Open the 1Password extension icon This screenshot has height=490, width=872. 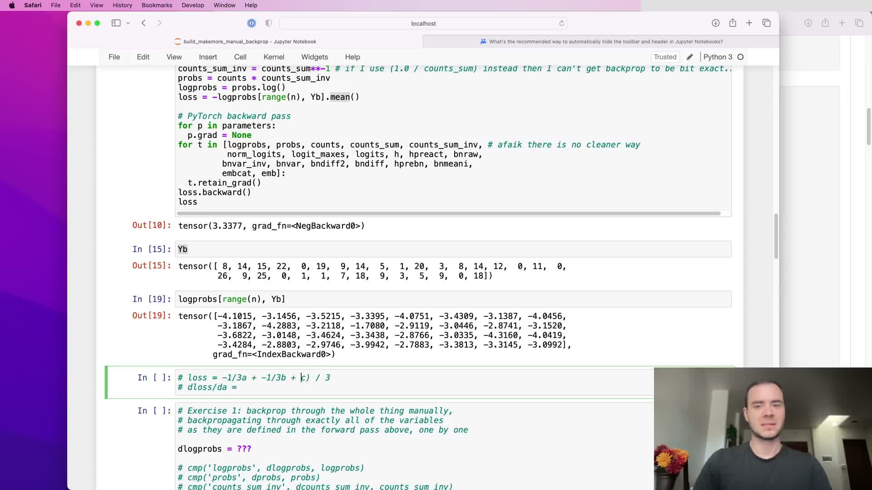[x=252, y=23]
